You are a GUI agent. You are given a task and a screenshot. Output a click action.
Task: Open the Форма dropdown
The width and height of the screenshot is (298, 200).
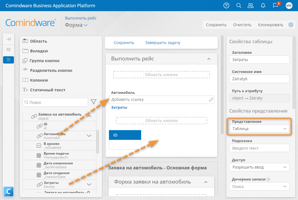[76, 25]
